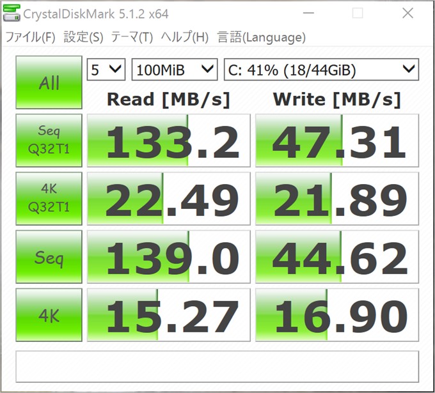435x393 pixels.
Task: Click the empty comment field at bottom
Action: coord(217,367)
